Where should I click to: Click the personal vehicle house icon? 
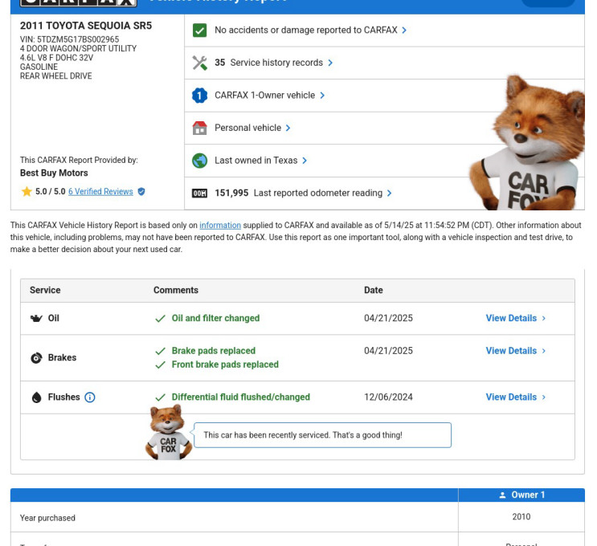(x=199, y=128)
